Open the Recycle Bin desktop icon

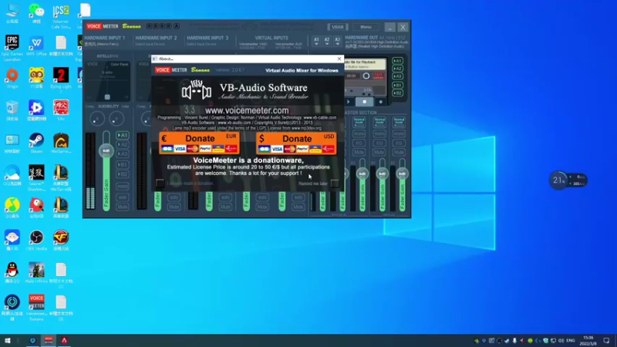pos(12,110)
